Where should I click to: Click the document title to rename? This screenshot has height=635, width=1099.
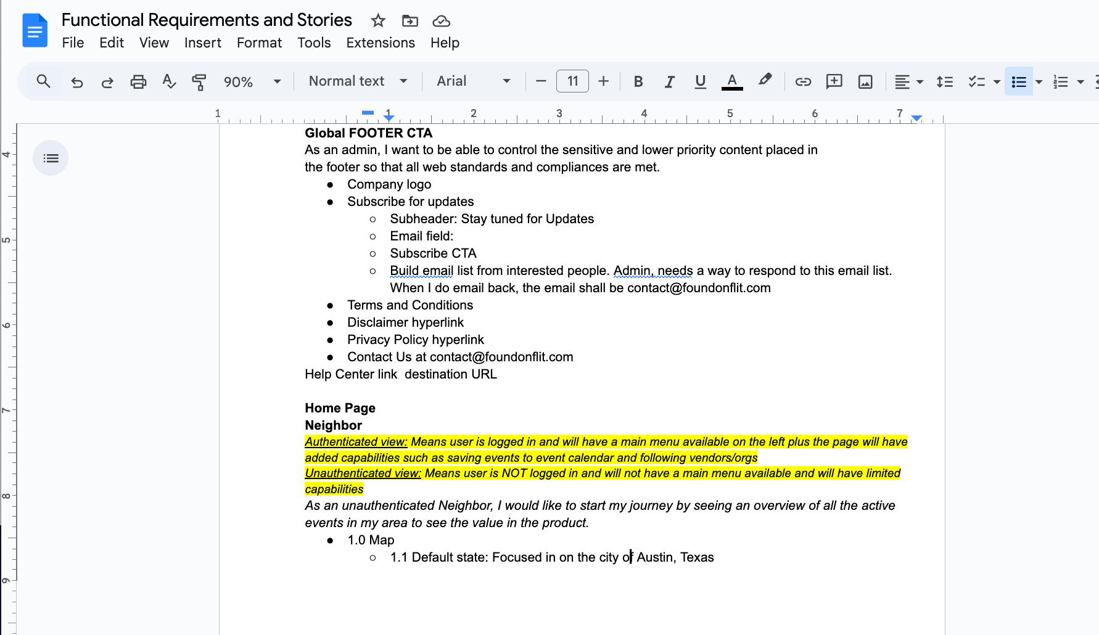coord(207,20)
